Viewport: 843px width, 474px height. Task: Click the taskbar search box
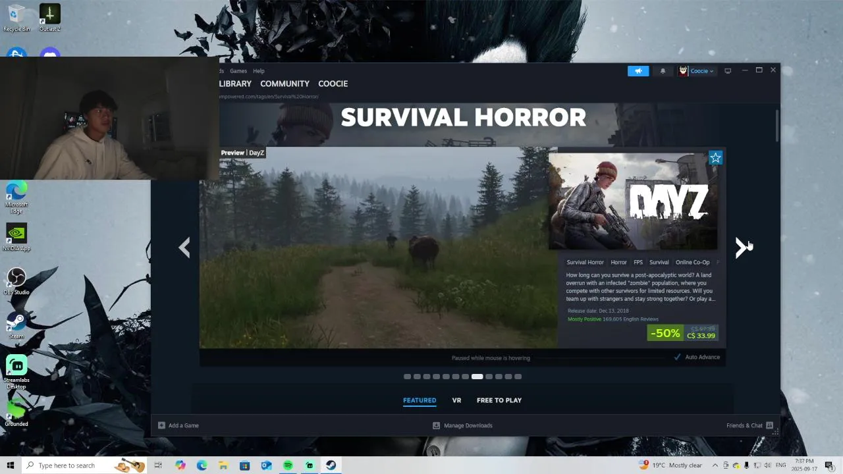point(86,465)
